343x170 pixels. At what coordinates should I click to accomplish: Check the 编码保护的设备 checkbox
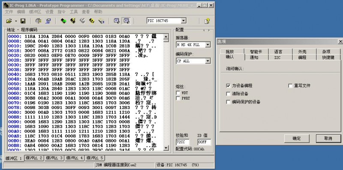[x=229, y=102]
